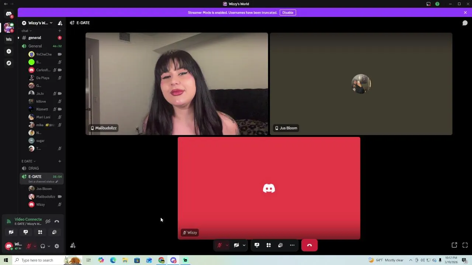Open soundboard in bottom call bar
Viewport: 472px width, 265px height.
[x=280, y=245]
